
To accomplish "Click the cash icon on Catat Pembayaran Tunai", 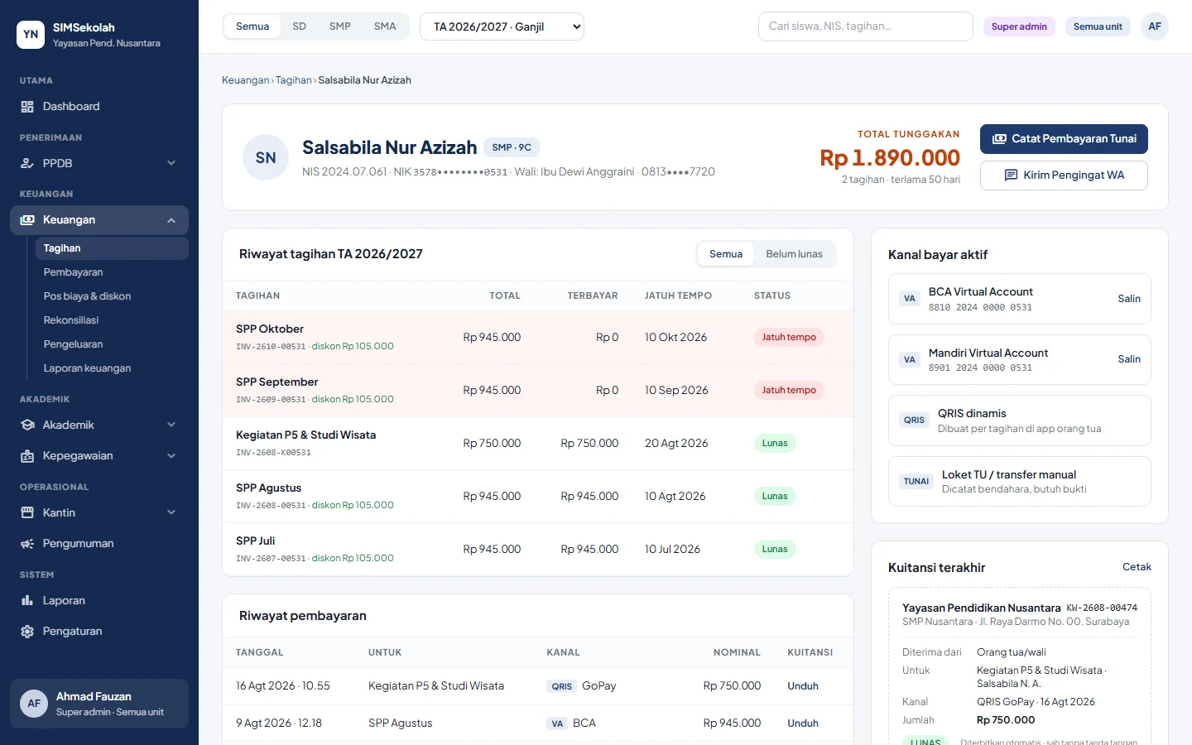I will [x=999, y=139].
